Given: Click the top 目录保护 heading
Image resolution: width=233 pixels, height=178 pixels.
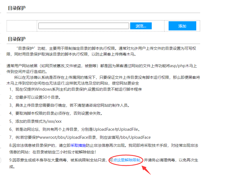Looking at the screenshot, I should pyautogui.click(x=17, y=8).
